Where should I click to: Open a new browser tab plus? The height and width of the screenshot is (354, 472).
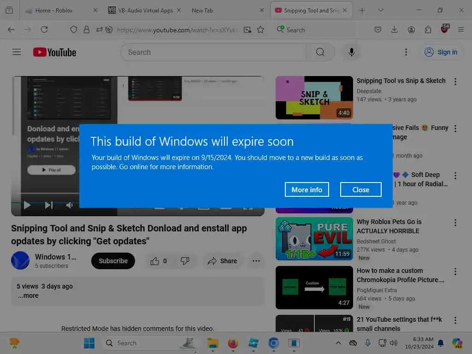[362, 11]
